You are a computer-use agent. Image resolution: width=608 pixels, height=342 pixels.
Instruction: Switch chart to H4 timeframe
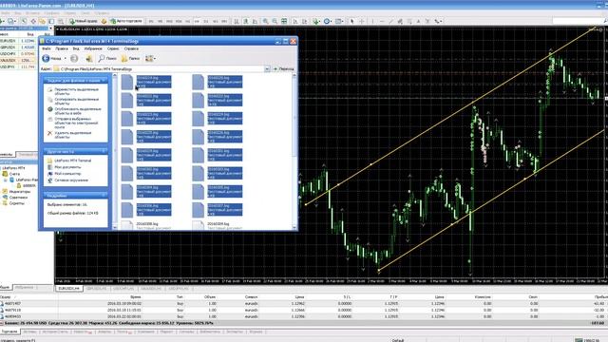coord(197,21)
